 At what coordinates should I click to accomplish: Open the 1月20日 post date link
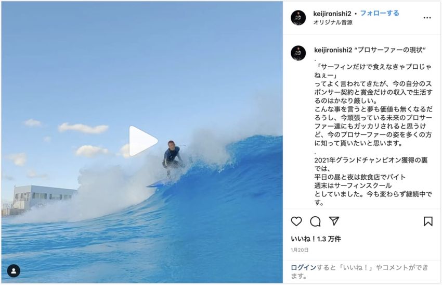(300, 250)
